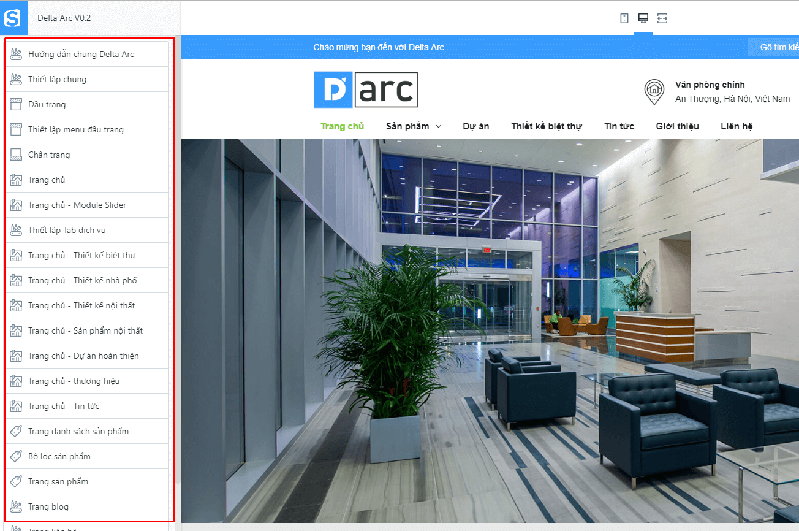Click icon beside Trang chủ - Sản phẩm nội thất

pyautogui.click(x=17, y=330)
